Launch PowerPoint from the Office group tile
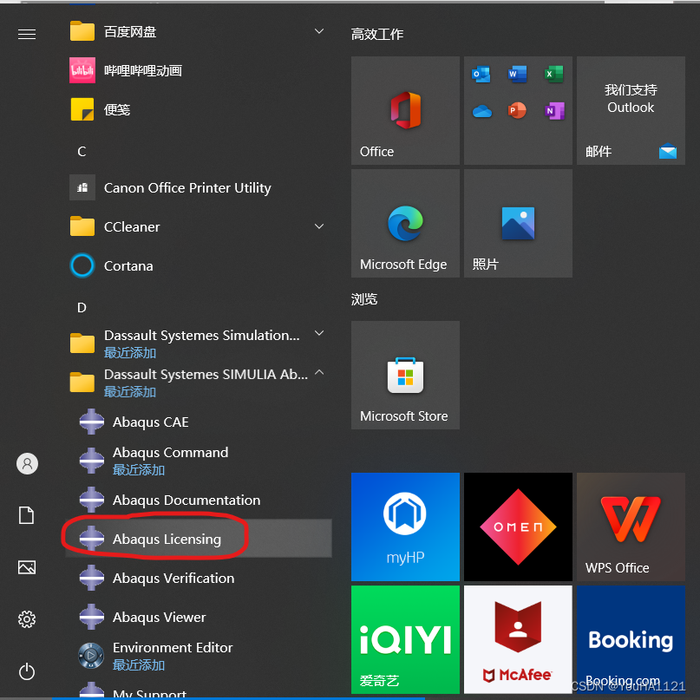The height and width of the screenshot is (700, 700). click(518, 111)
